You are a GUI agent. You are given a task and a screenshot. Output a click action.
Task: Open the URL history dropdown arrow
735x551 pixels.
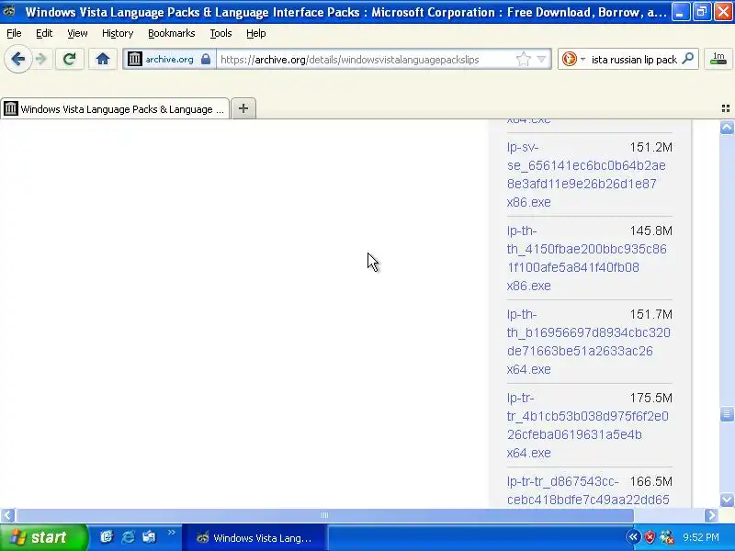pos(541,59)
